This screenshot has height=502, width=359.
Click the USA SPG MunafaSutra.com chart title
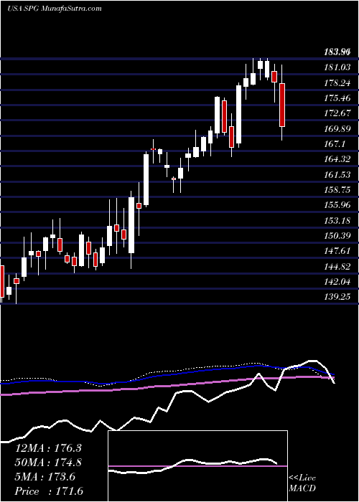54,9
